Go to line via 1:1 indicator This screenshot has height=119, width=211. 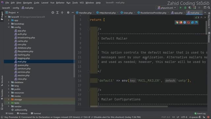point(173,117)
